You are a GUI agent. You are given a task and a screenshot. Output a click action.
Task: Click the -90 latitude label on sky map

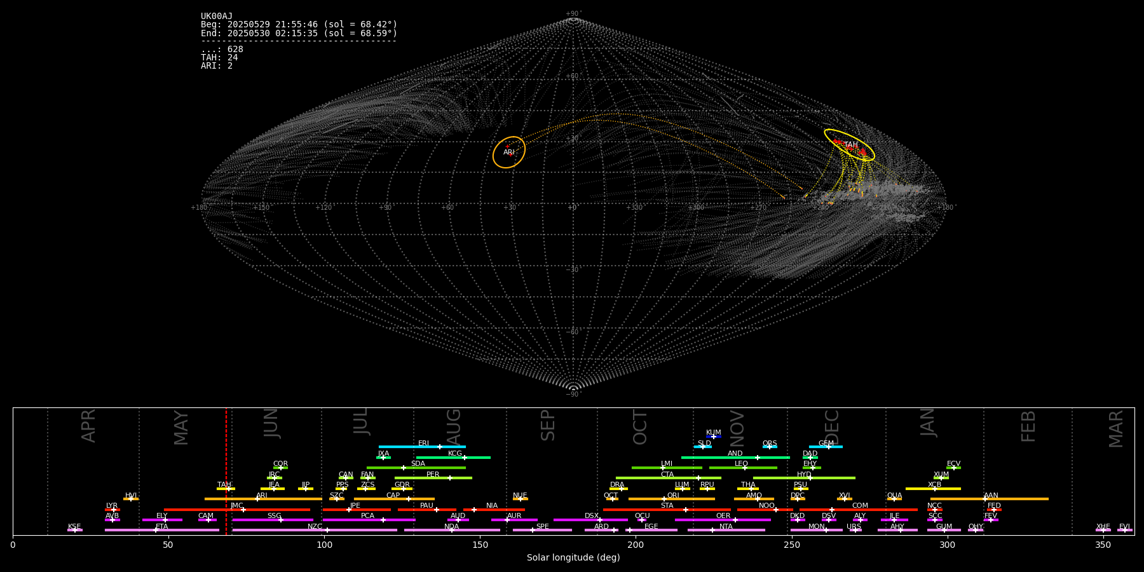tap(573, 395)
